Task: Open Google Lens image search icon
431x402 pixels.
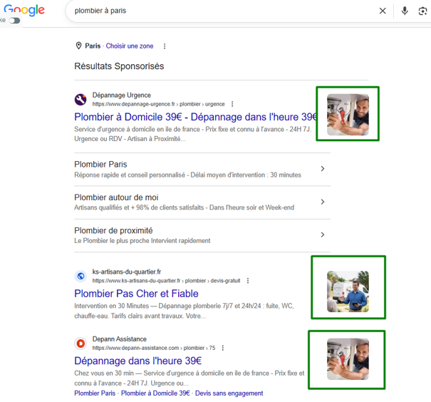Action: 422,11
